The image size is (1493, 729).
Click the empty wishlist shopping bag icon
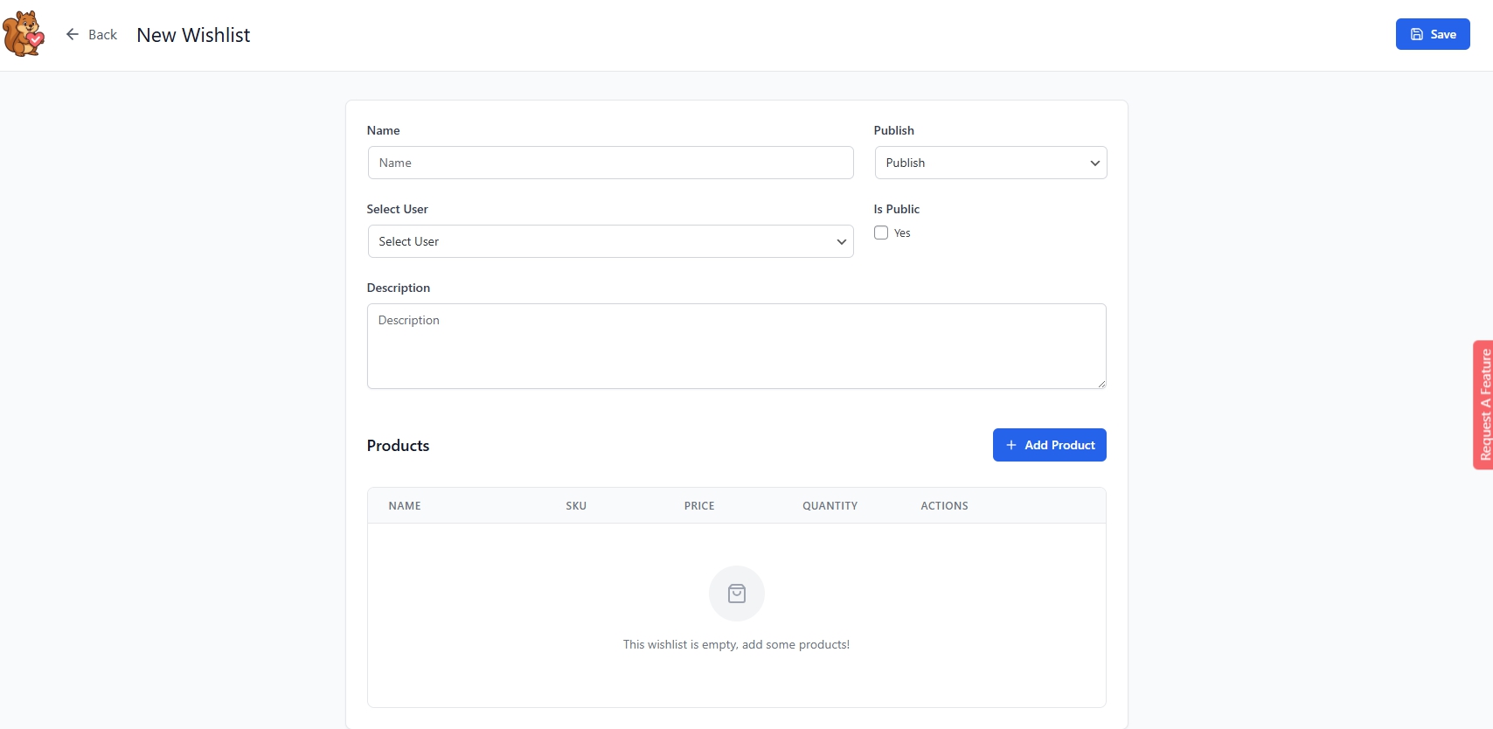point(737,594)
